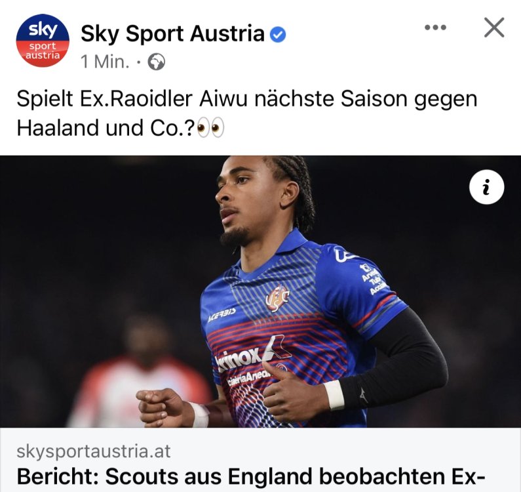Screen dimensions: 521x492
Task: Click the caption text mentioning Aiwu
Action: (247, 113)
